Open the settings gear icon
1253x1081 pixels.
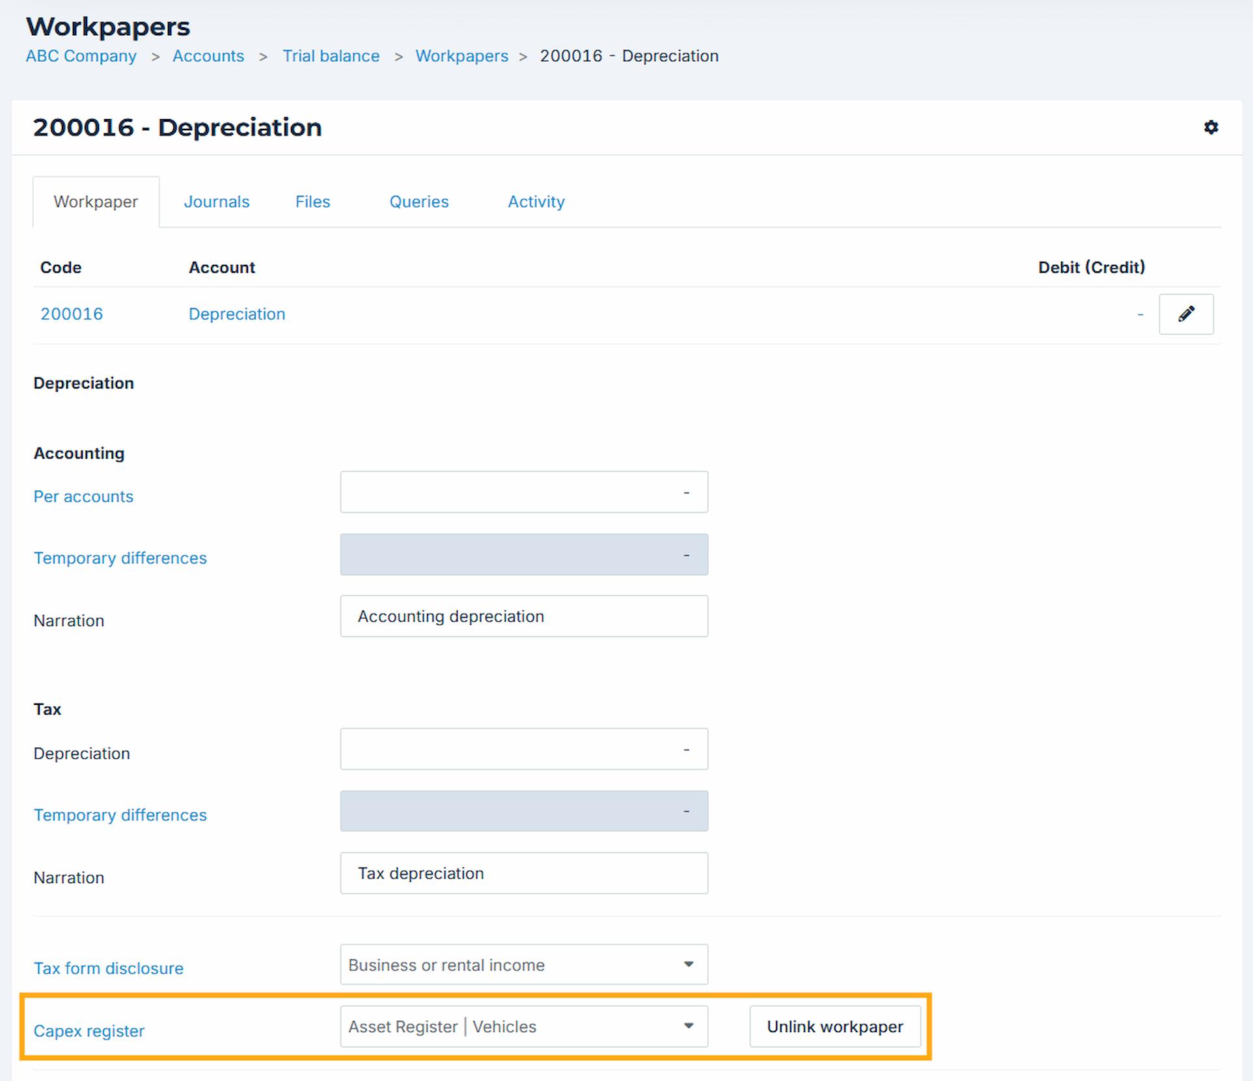click(1210, 128)
